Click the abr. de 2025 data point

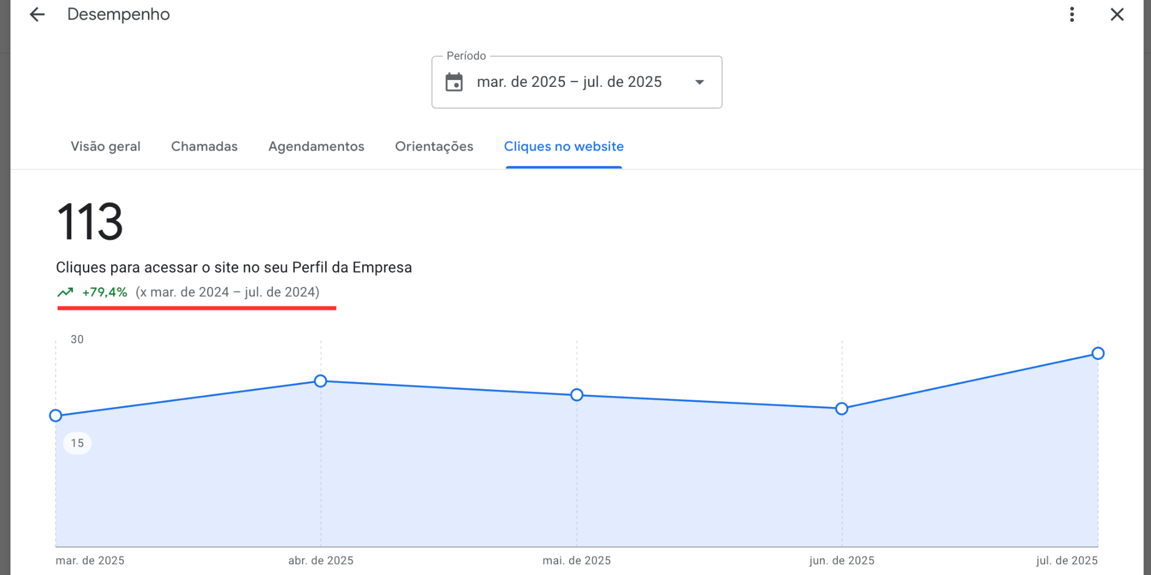pos(321,381)
